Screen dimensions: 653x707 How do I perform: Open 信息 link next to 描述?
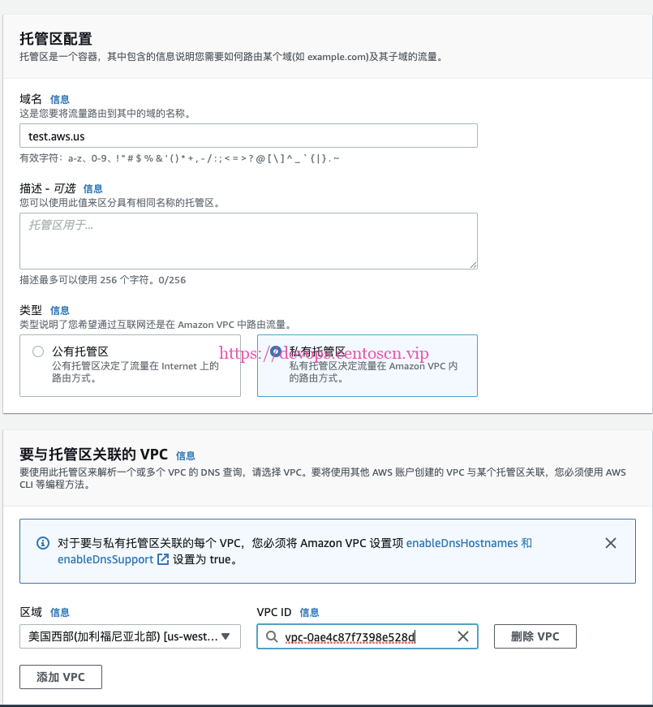[93, 188]
